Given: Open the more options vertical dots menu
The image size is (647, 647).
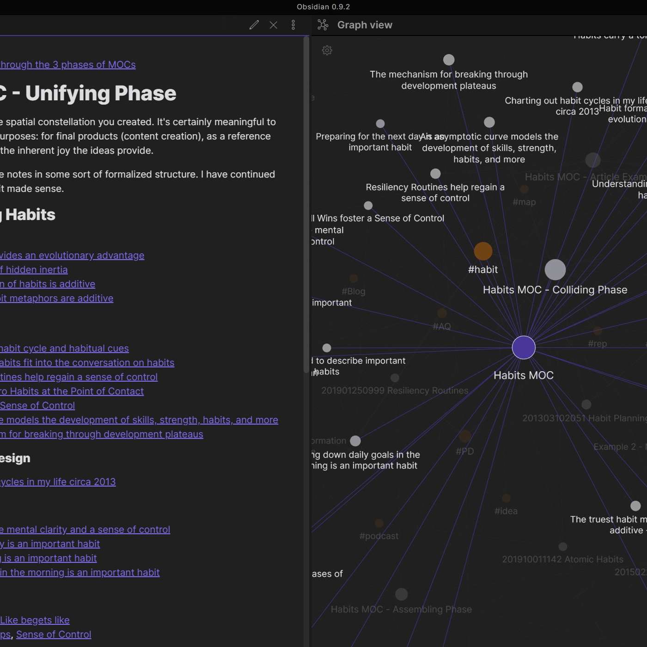Looking at the screenshot, I should point(293,25).
